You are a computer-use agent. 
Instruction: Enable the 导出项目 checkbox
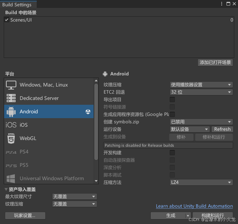pos(172,100)
